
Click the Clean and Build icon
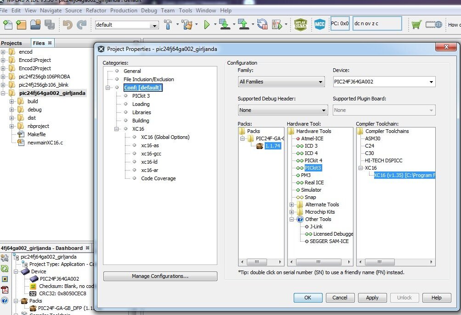point(187,25)
